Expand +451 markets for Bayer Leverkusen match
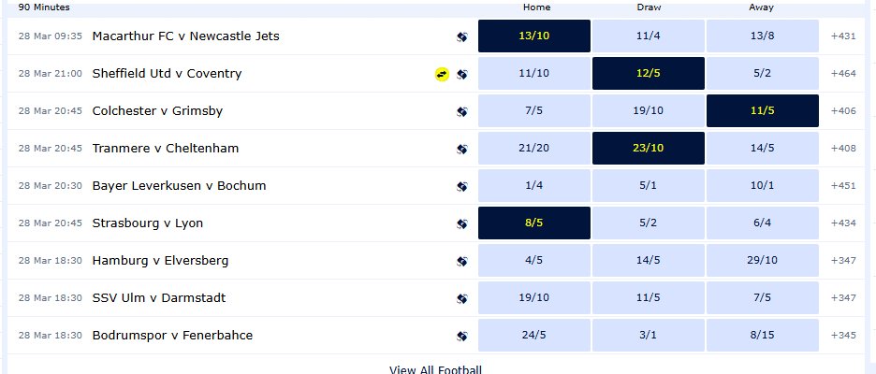Viewport: 876px width, 374px height. (x=843, y=186)
